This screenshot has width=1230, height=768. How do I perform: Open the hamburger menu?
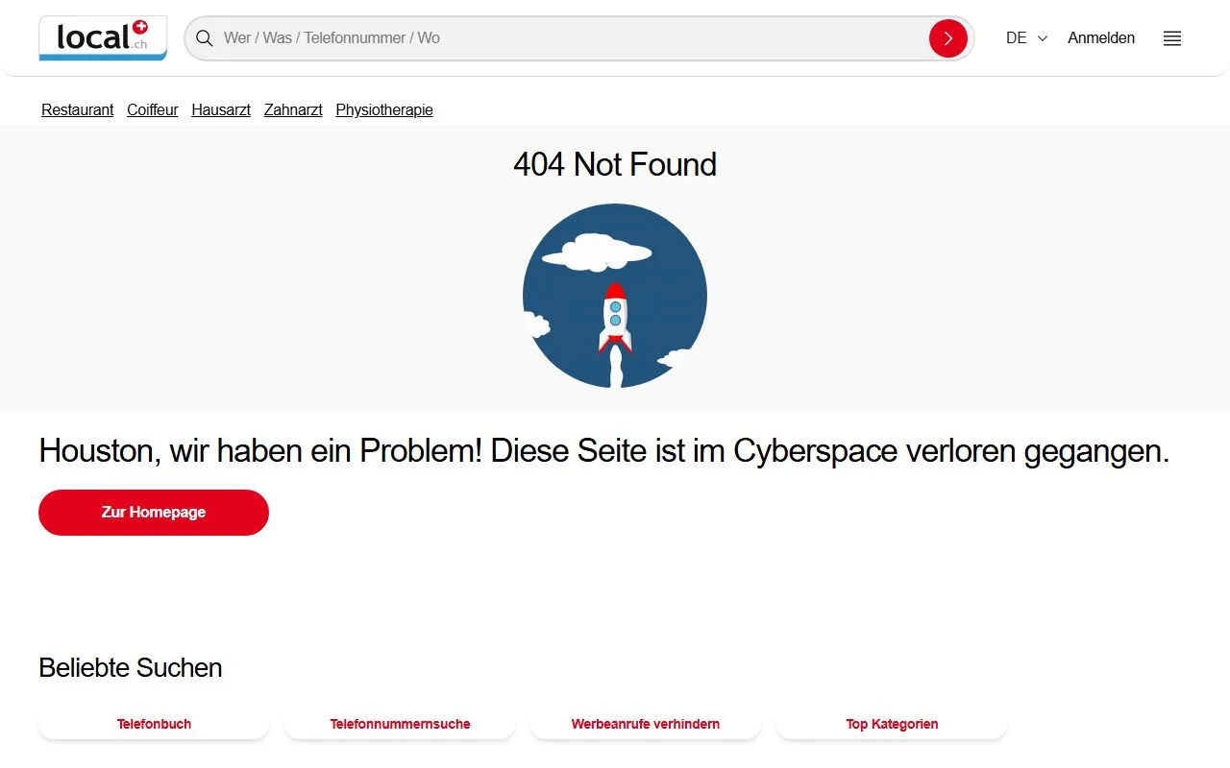[1171, 38]
